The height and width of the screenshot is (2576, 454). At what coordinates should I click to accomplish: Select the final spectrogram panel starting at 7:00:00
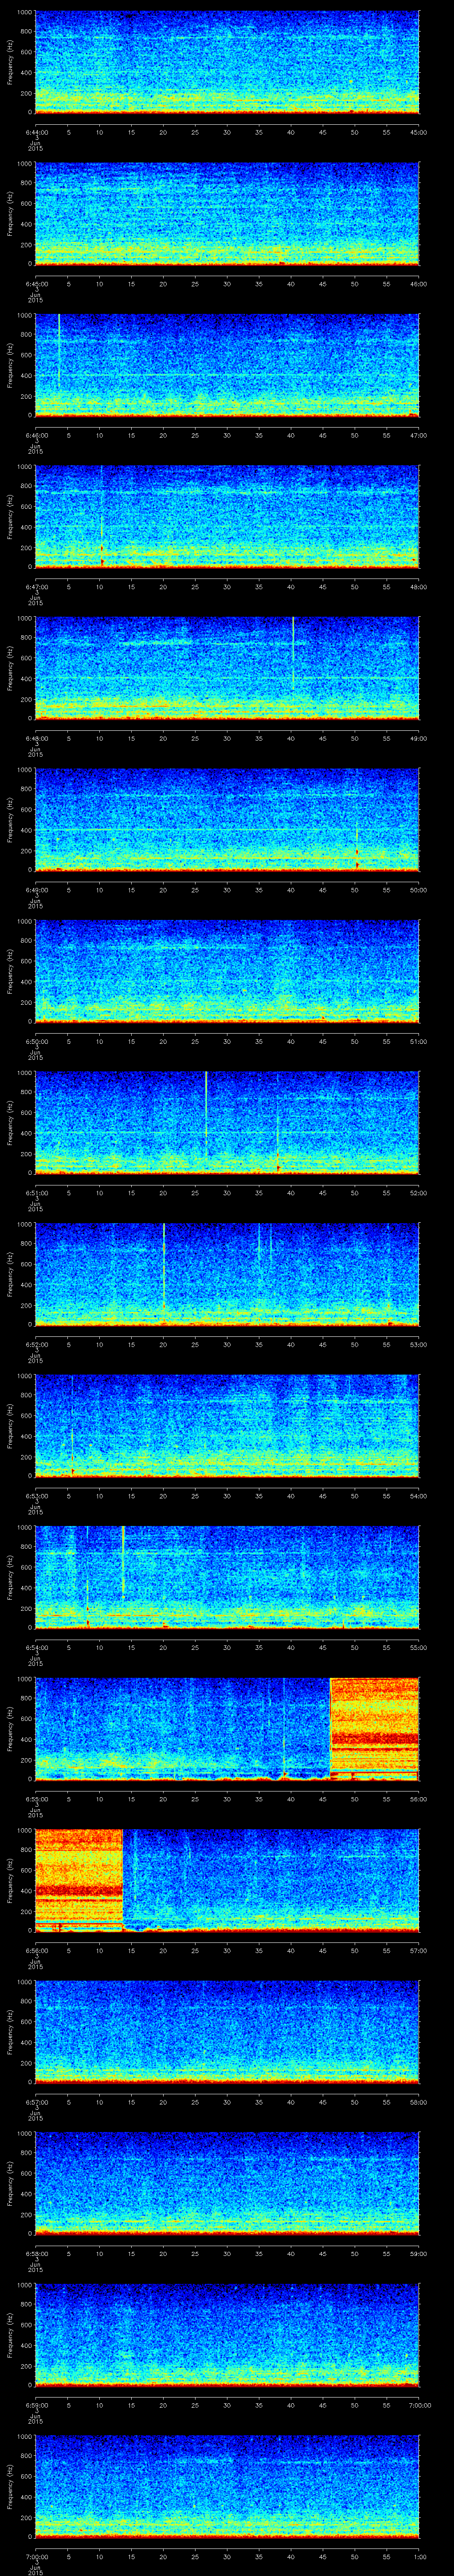(x=227, y=2486)
